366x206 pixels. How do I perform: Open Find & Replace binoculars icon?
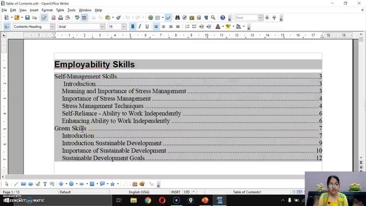pos(177,18)
